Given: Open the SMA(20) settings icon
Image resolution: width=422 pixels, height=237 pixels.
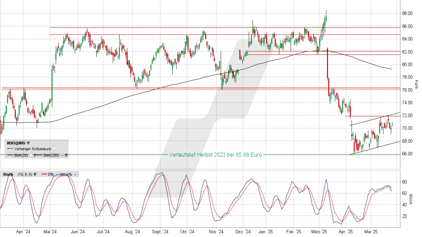Looking at the screenshot, I should [35, 155].
